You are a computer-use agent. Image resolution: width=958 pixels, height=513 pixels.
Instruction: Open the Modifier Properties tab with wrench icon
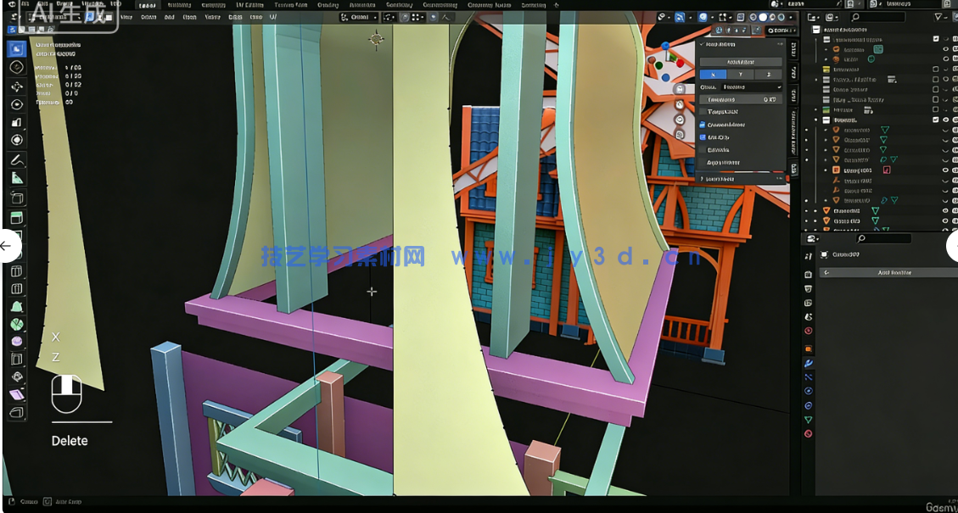pyautogui.click(x=808, y=363)
